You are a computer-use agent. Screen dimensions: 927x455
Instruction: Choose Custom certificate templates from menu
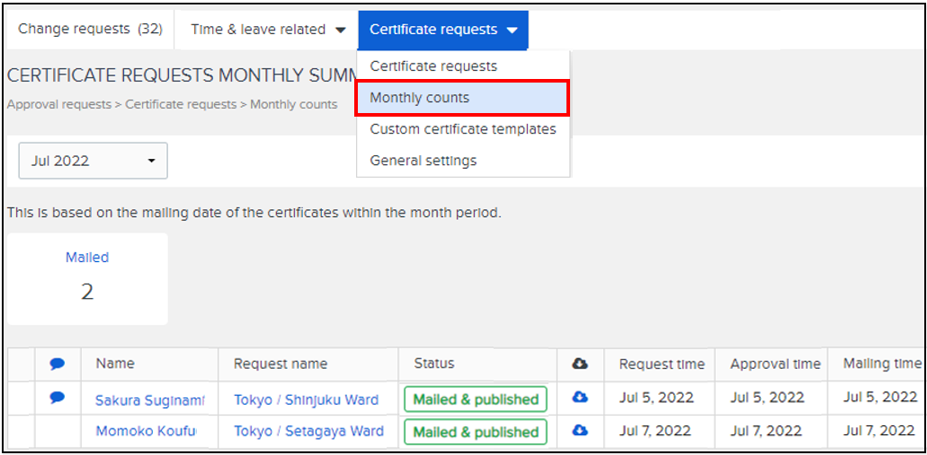click(463, 129)
